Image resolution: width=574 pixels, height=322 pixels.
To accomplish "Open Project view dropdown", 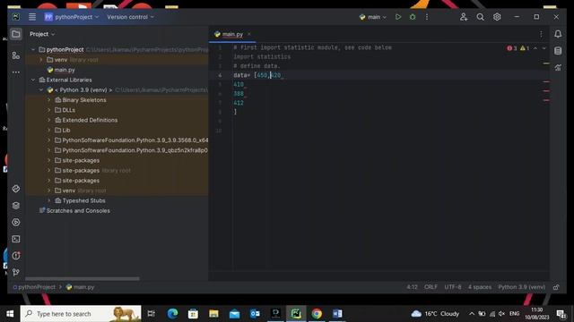I will coord(42,34).
